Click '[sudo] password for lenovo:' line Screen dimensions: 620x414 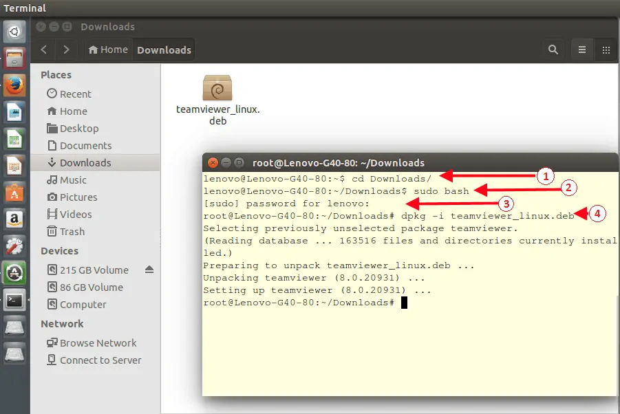click(286, 204)
